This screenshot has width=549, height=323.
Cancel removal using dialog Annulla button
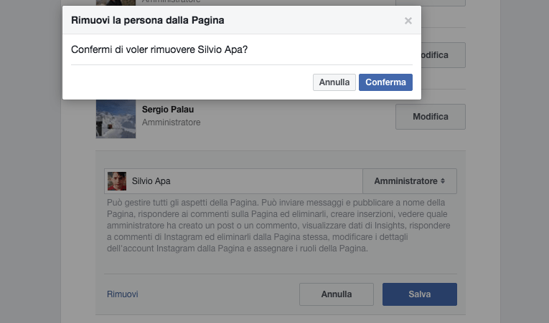point(334,82)
